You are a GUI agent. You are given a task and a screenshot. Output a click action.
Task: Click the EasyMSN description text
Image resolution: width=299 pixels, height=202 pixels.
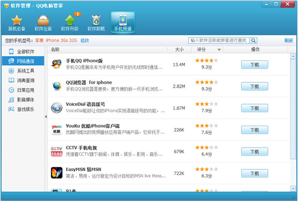tap(116, 176)
